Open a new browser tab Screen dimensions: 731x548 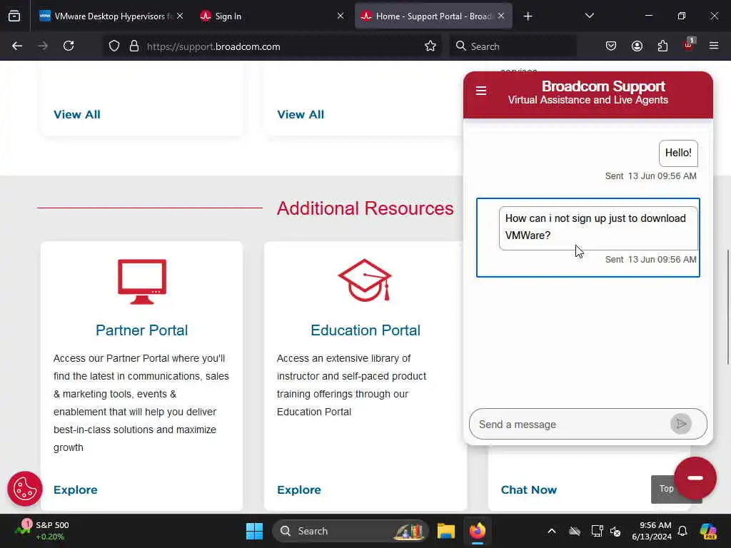pyautogui.click(x=528, y=16)
